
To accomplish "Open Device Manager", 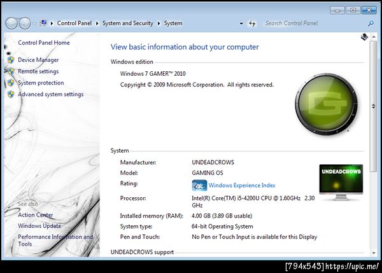I will point(38,60).
